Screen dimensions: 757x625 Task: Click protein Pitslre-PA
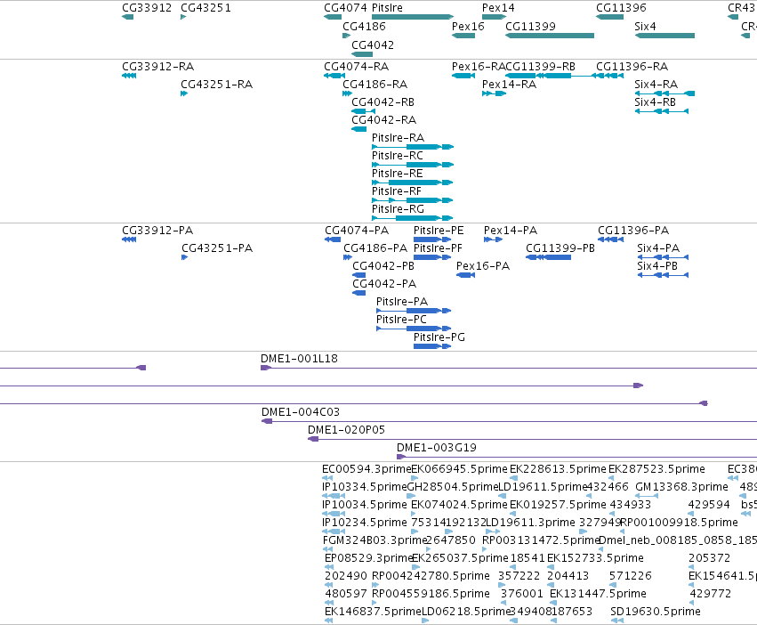pos(402,302)
